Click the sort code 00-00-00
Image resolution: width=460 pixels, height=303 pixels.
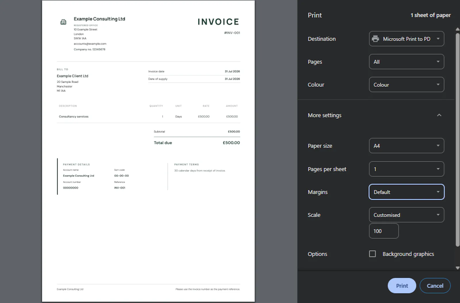(x=121, y=176)
